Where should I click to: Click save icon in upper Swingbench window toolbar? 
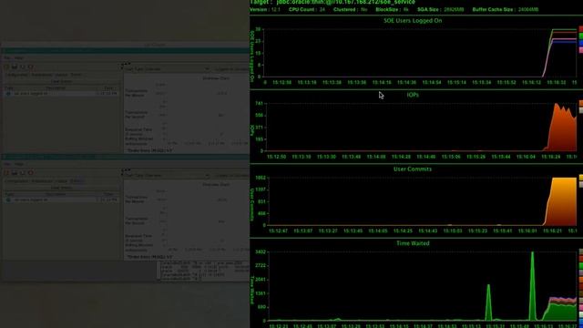tap(15, 67)
